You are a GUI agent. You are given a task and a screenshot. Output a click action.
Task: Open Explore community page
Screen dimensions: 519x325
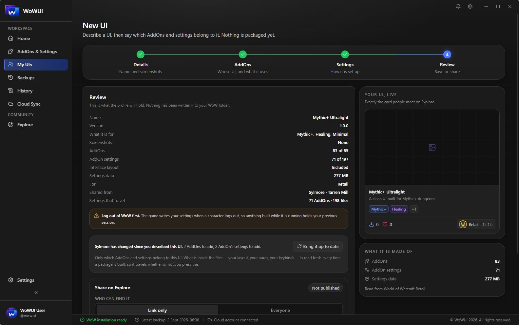pyautogui.click(x=36, y=125)
